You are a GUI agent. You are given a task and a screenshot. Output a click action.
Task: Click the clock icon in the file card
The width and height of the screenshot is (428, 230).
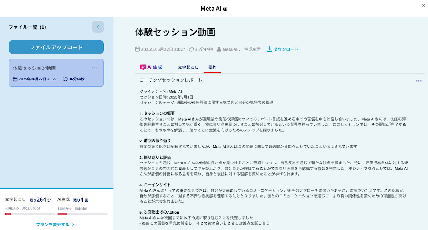(x=65, y=79)
